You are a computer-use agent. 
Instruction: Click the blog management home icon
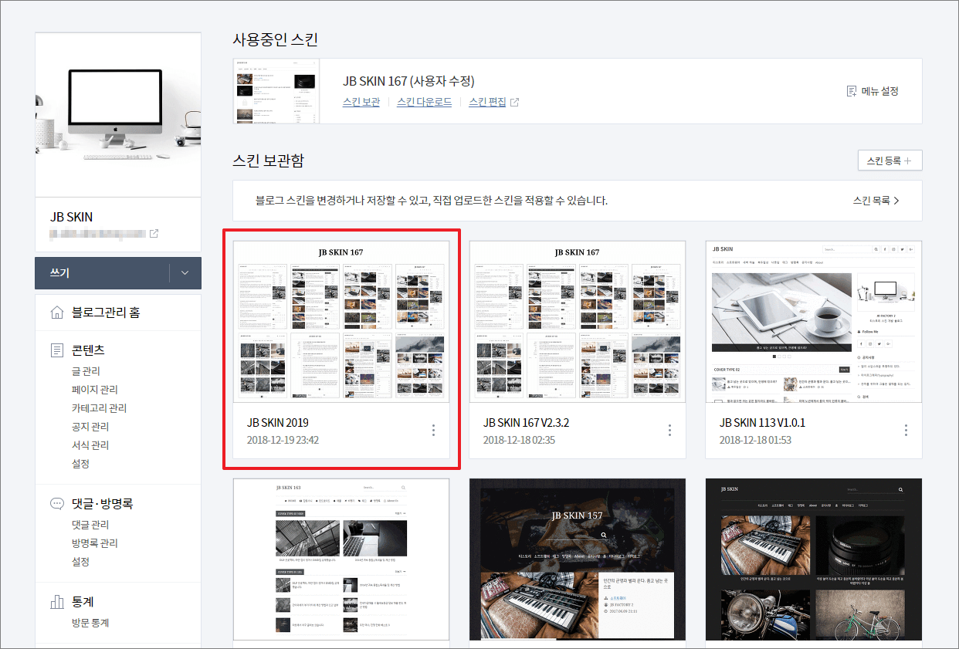click(x=56, y=313)
